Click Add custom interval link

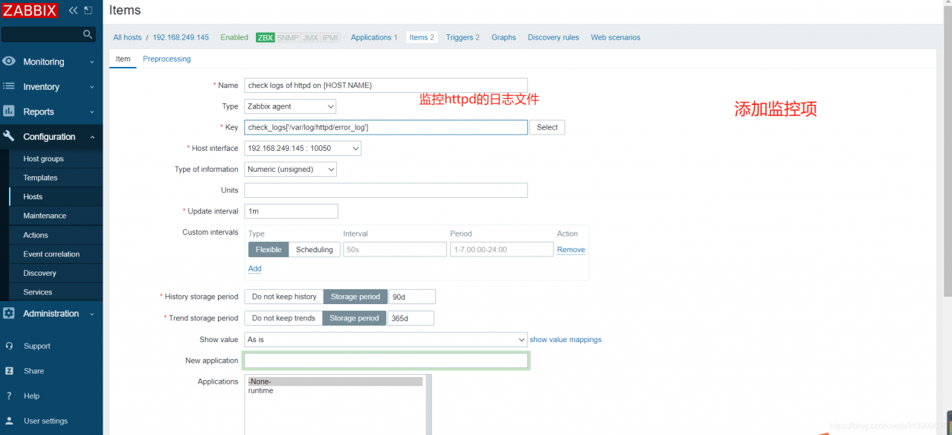point(255,268)
